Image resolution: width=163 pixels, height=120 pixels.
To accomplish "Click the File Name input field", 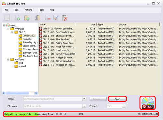I will click(x=53, y=106).
